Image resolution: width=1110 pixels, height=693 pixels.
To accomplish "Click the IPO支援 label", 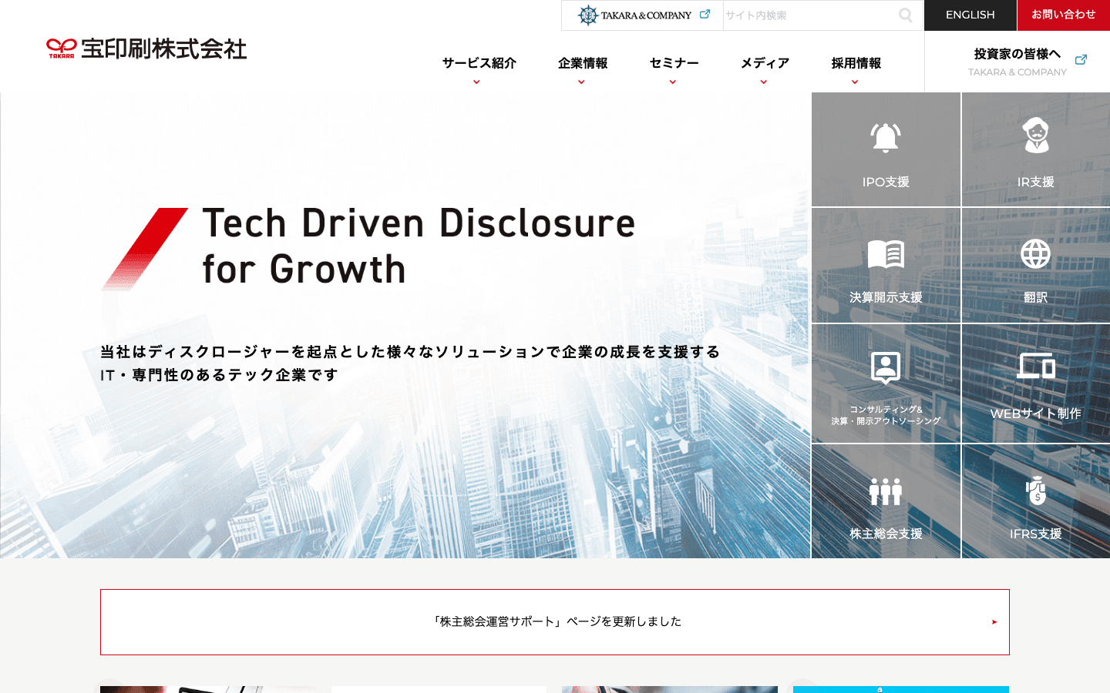I will point(886,182).
